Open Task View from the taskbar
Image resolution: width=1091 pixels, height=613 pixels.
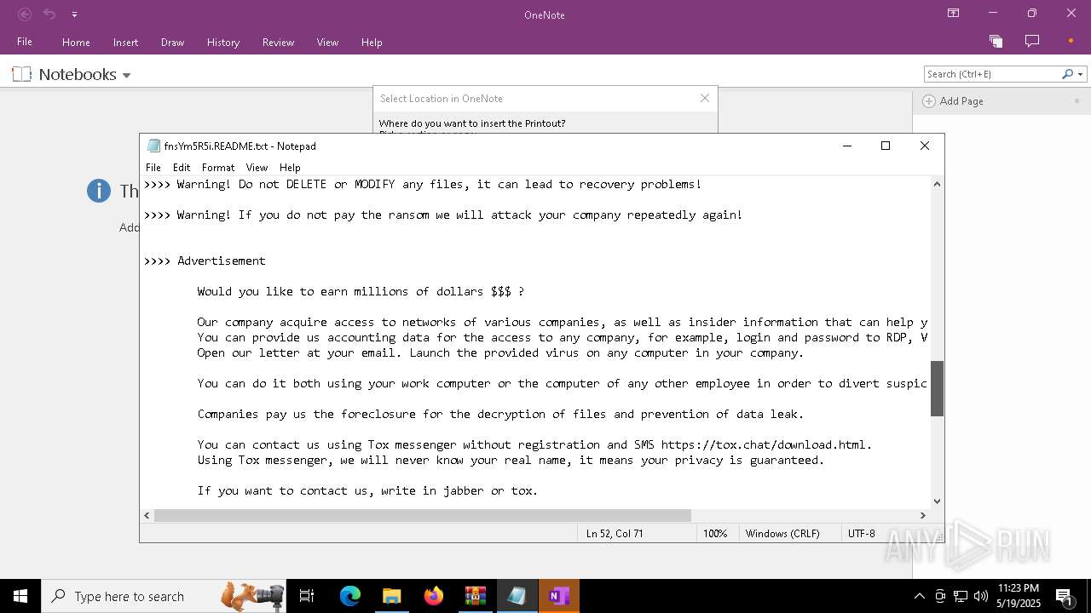coord(307,596)
